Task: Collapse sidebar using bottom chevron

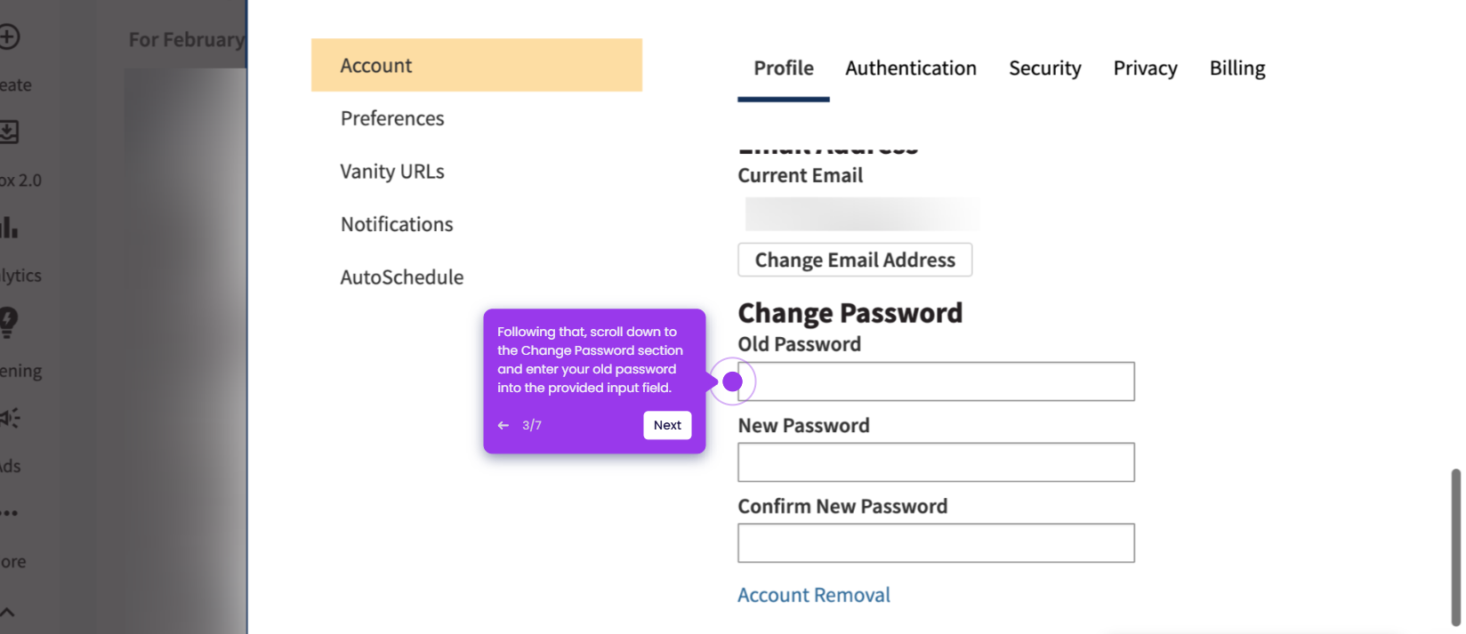Action: pyautogui.click(x=7, y=612)
